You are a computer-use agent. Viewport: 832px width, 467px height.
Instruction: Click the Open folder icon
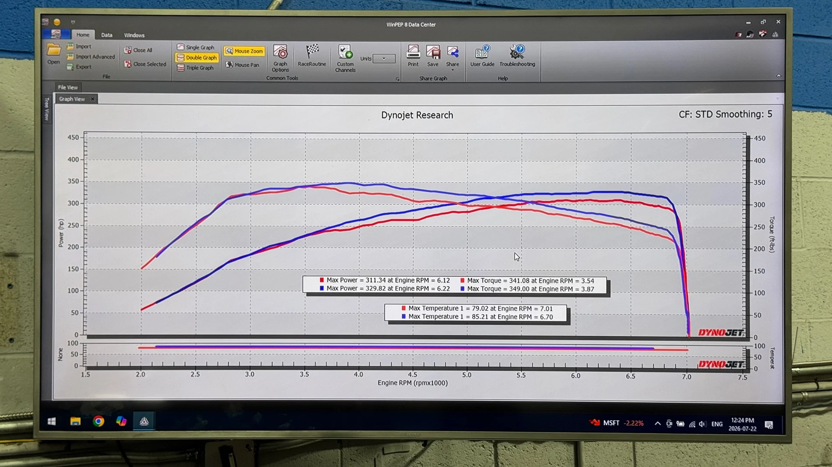click(x=53, y=54)
